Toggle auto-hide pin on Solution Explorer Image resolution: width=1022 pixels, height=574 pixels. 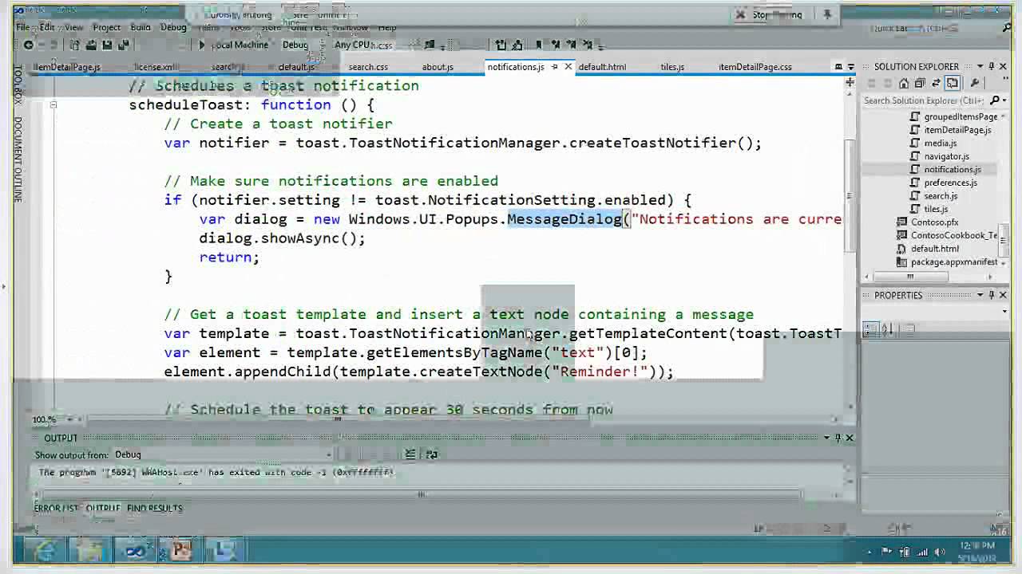point(992,66)
